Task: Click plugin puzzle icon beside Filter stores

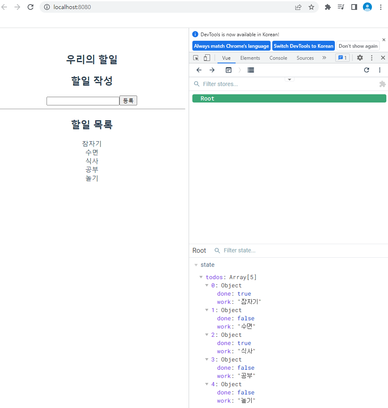Action: [x=382, y=84]
